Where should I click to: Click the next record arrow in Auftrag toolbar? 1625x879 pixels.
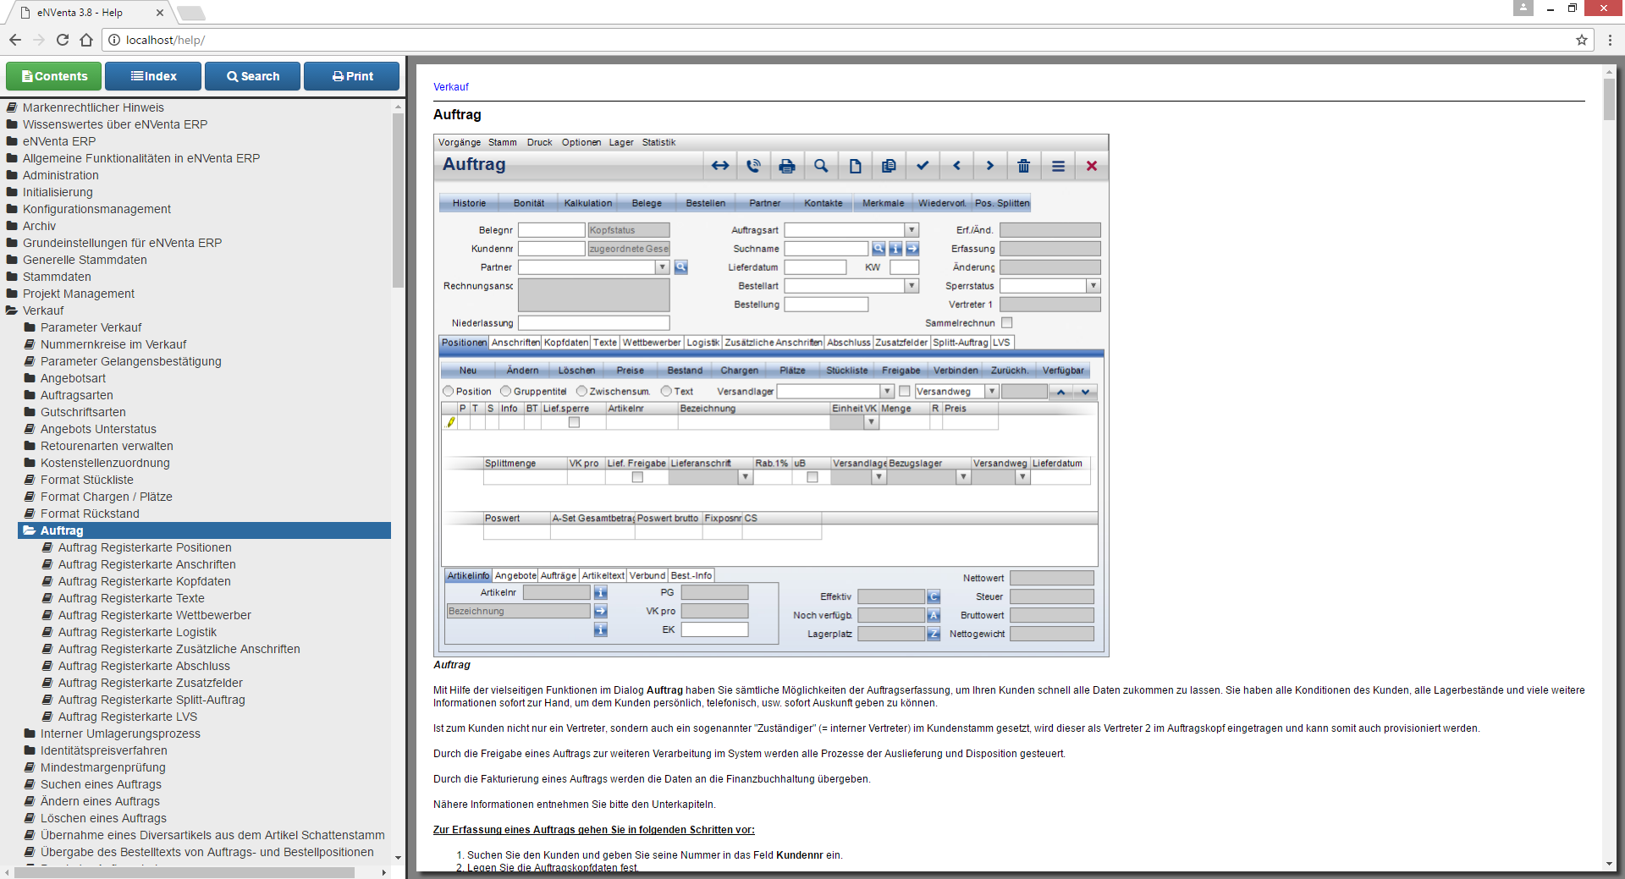point(990,166)
